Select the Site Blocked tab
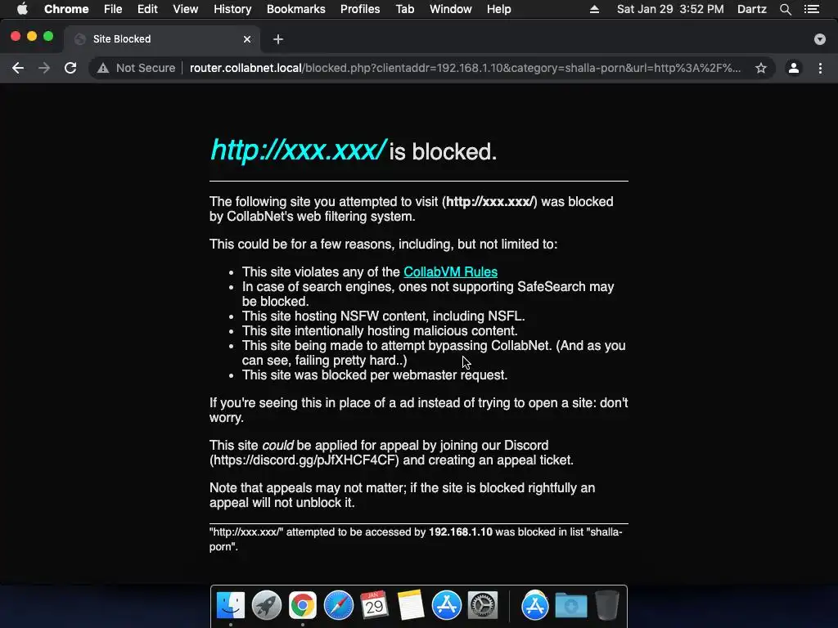 pyautogui.click(x=162, y=39)
